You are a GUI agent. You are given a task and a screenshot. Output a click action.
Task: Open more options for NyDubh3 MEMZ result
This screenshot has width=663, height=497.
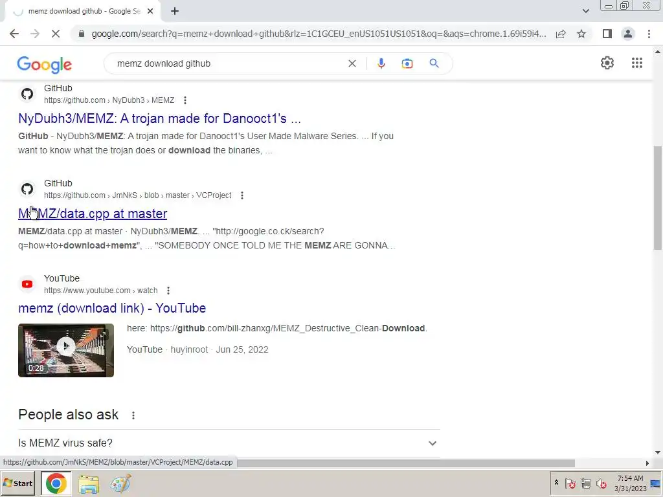pos(185,100)
